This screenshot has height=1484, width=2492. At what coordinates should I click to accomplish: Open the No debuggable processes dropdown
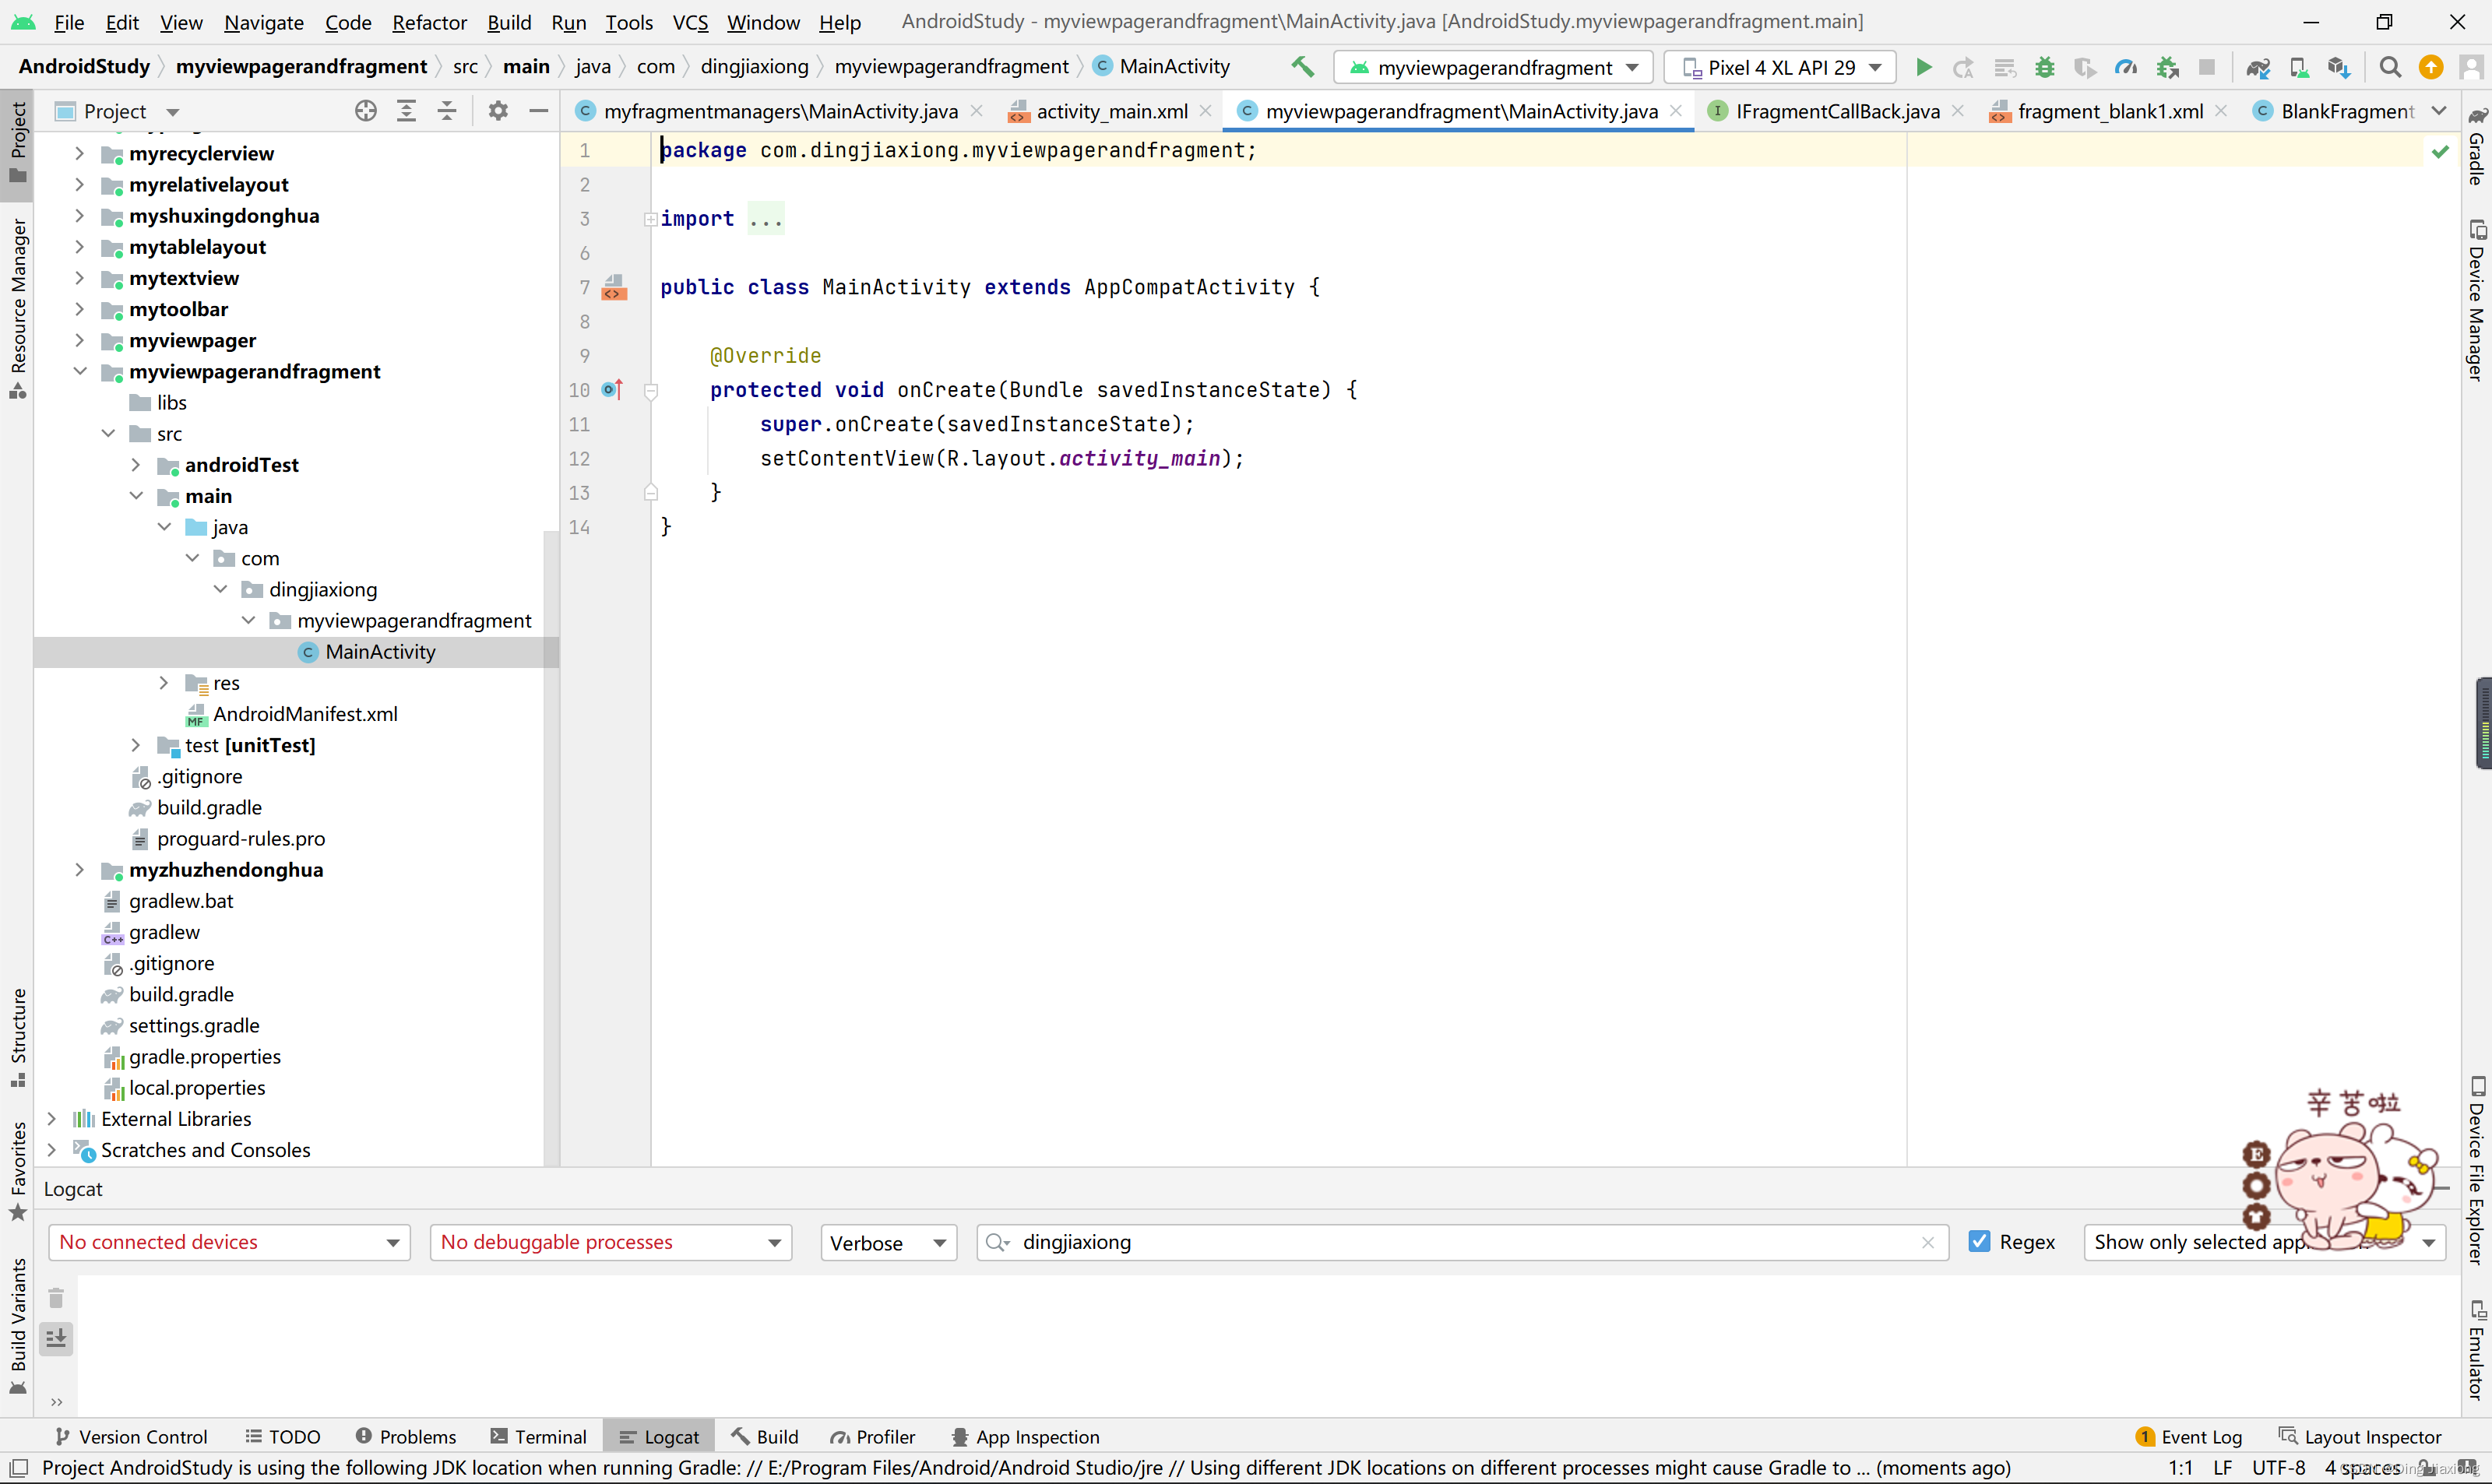coord(611,1242)
